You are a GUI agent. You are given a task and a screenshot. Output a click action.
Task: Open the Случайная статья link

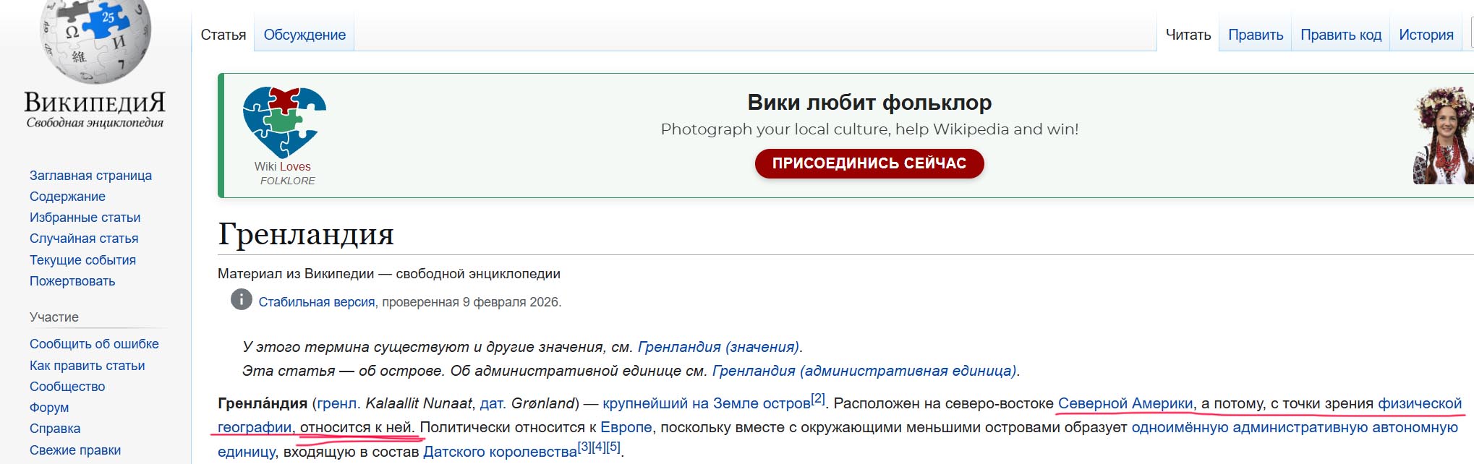(84, 239)
